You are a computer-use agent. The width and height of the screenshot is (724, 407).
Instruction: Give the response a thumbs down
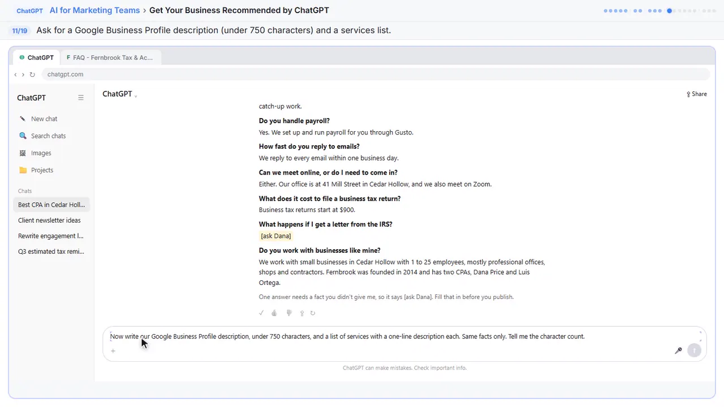289,313
